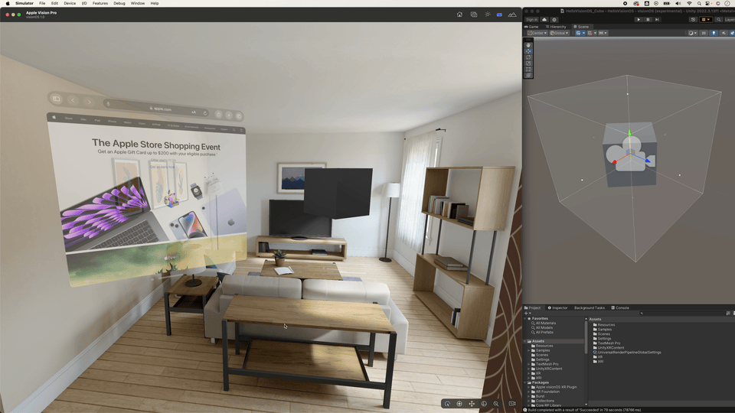The height and width of the screenshot is (413, 735).
Task: Select Simulator interact pointer control
Action: 447,404
